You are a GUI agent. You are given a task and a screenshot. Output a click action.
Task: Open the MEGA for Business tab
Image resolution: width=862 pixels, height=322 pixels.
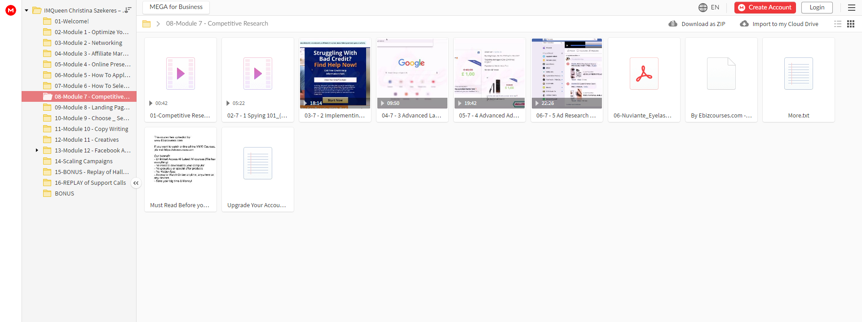tap(176, 7)
